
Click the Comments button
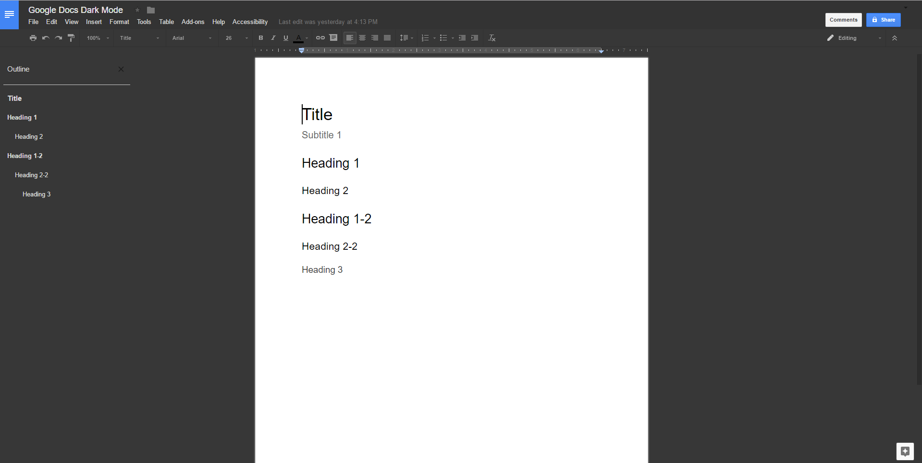tap(843, 20)
